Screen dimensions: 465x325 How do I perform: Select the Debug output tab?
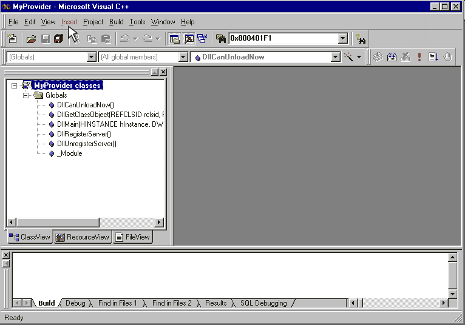[75, 303]
